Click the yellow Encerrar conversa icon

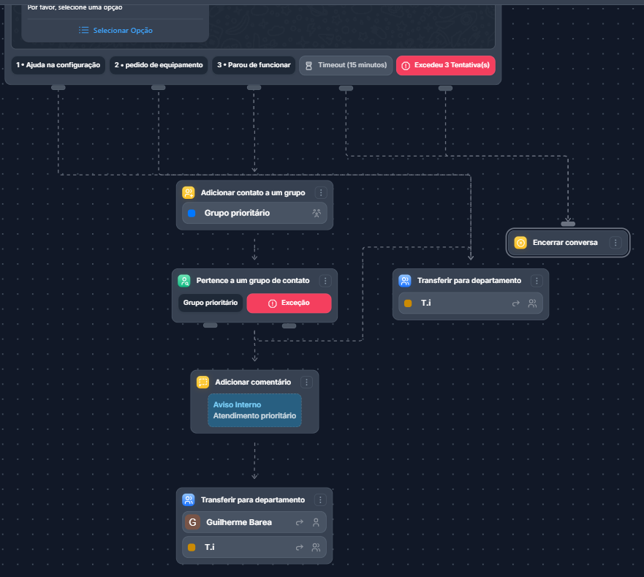520,243
